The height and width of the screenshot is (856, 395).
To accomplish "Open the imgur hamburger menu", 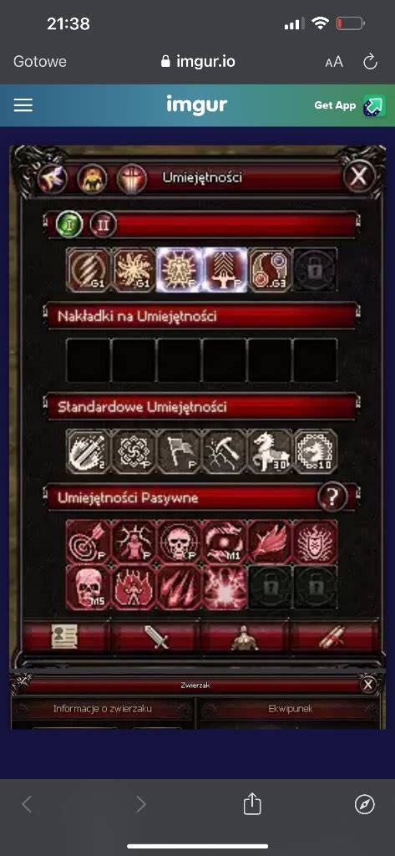I will point(23,105).
